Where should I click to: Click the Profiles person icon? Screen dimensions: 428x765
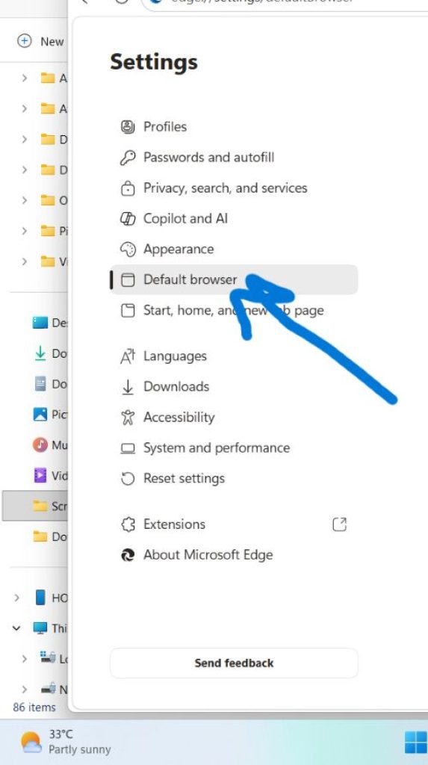tap(128, 127)
